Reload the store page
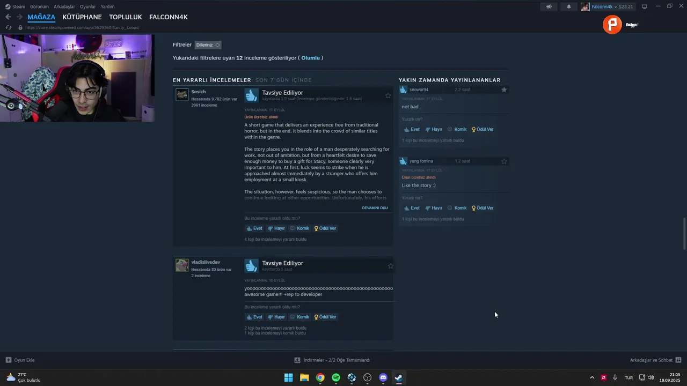687x386 pixels. 8,27
